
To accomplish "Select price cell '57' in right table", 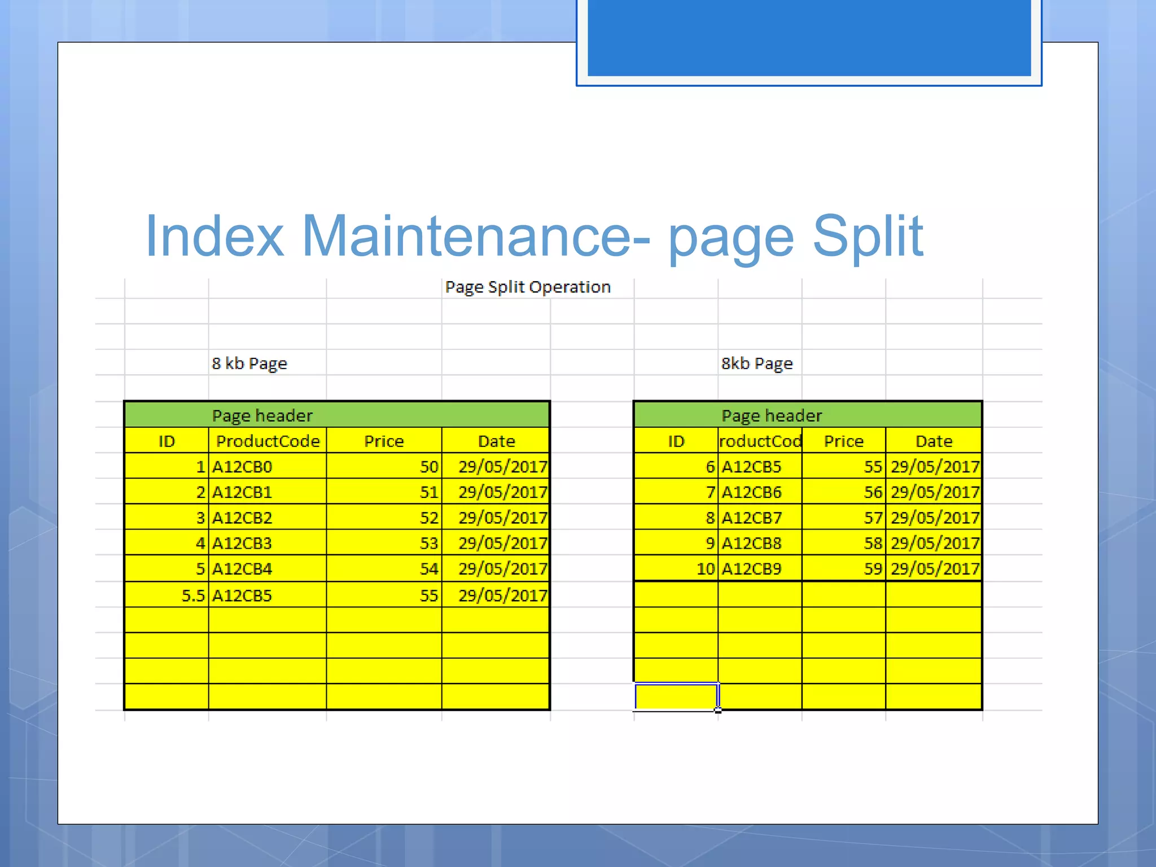I will click(x=844, y=517).
